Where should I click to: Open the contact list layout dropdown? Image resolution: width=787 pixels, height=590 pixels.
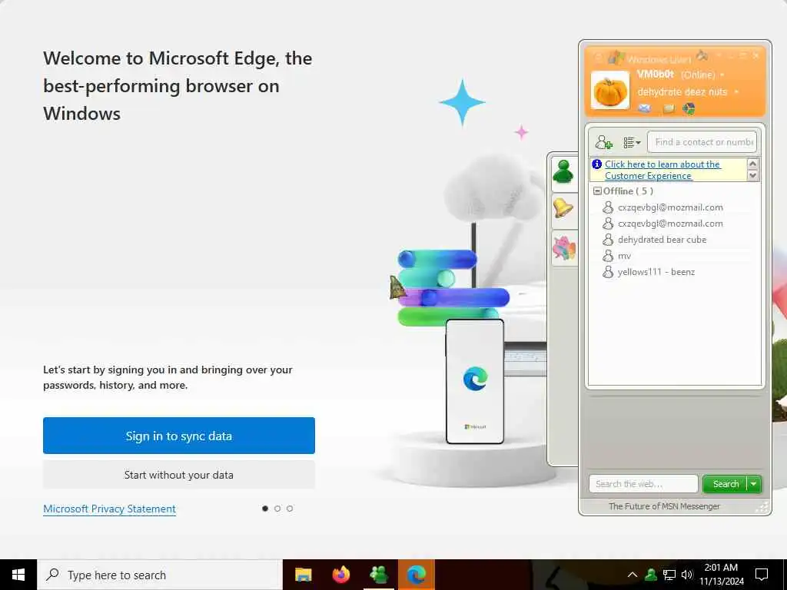coord(632,142)
